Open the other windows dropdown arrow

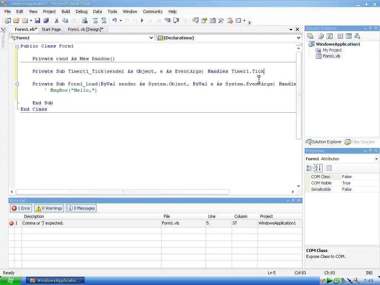click(x=244, y=21)
